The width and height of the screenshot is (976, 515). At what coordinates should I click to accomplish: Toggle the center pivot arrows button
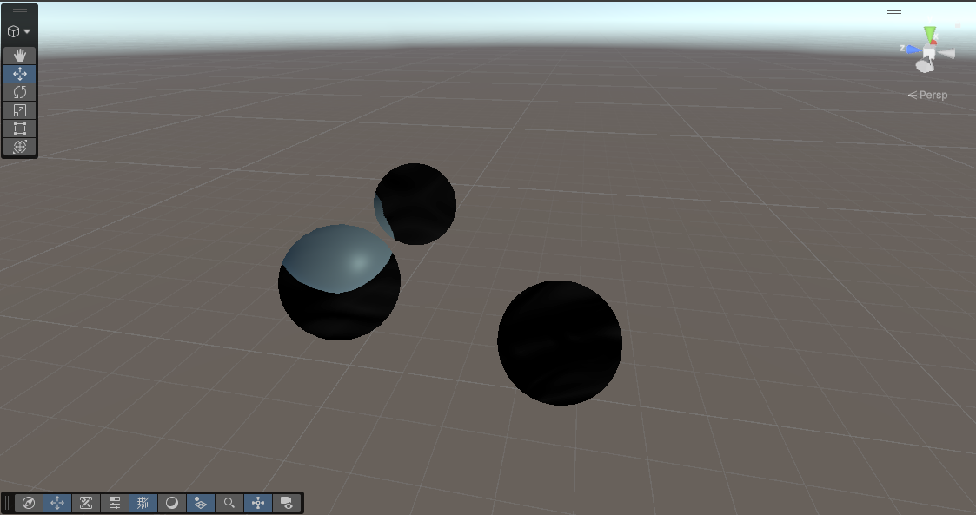pyautogui.click(x=258, y=503)
